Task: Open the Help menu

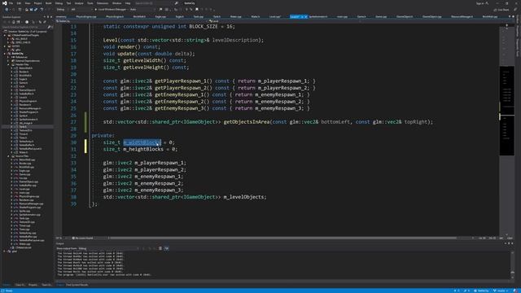Action: (128, 3)
